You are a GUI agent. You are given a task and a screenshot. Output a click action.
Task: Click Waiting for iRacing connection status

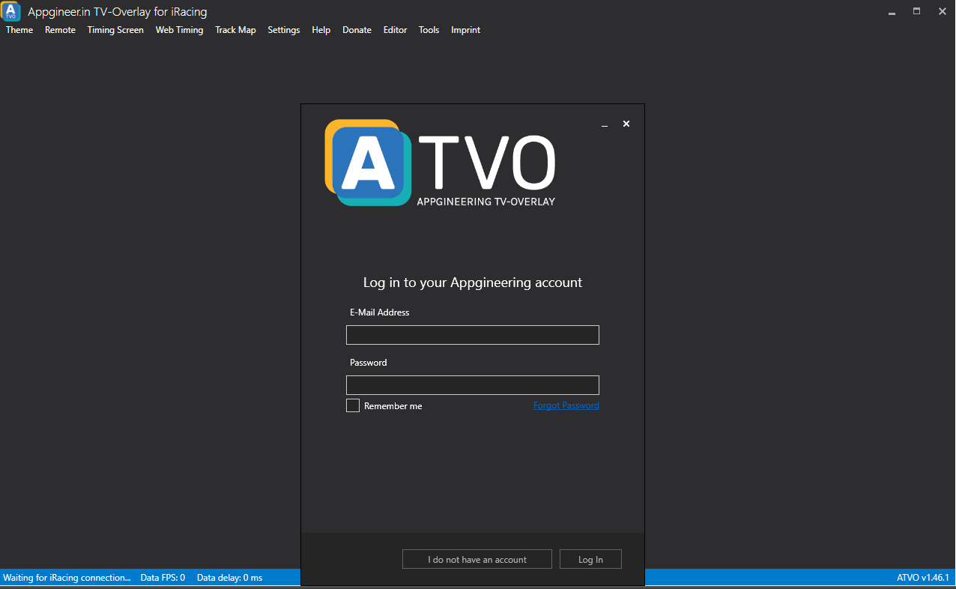point(67,578)
